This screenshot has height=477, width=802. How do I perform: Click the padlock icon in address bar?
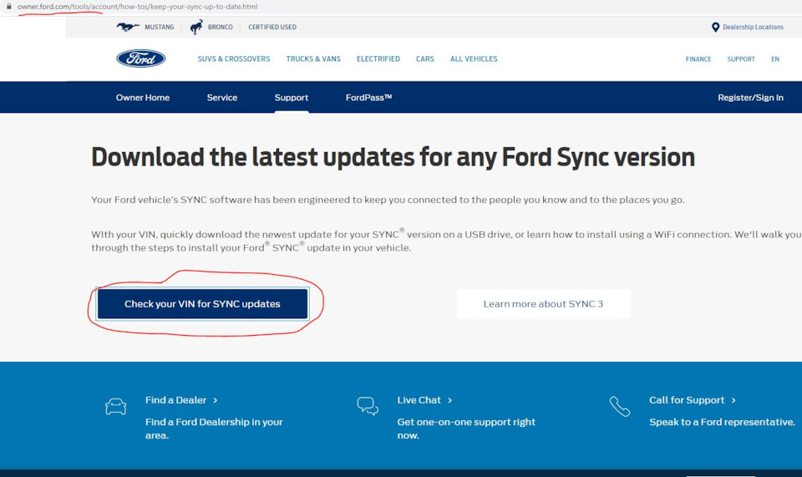(x=8, y=6)
